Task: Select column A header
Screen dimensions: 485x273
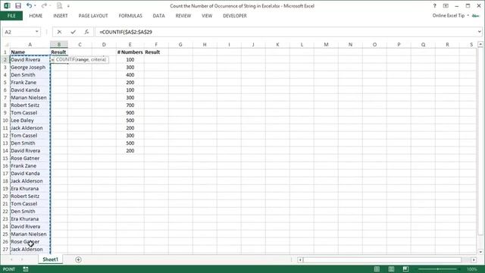Action: coord(30,45)
